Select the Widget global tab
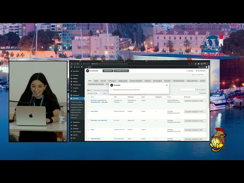This screenshot has width=244, height=183. [x=123, y=81]
